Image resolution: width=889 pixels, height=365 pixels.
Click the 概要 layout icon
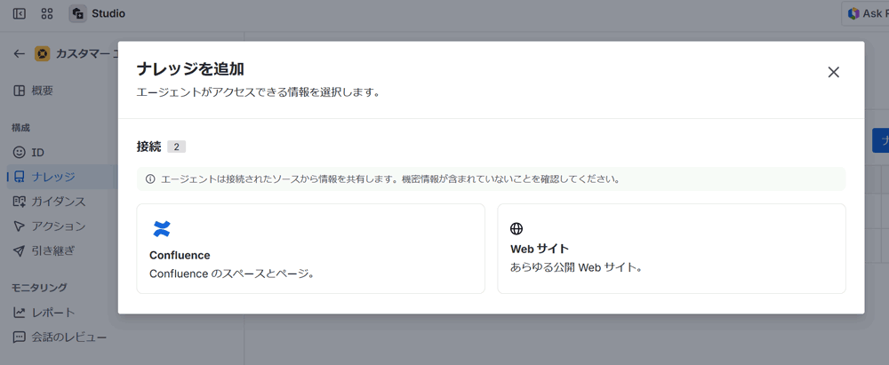20,91
